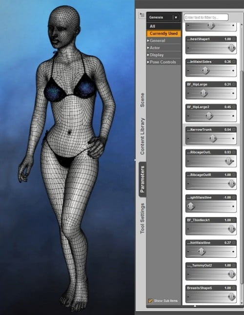
Task: Click minus button on BF_ThinNeck1 slider
Action: 188,229
